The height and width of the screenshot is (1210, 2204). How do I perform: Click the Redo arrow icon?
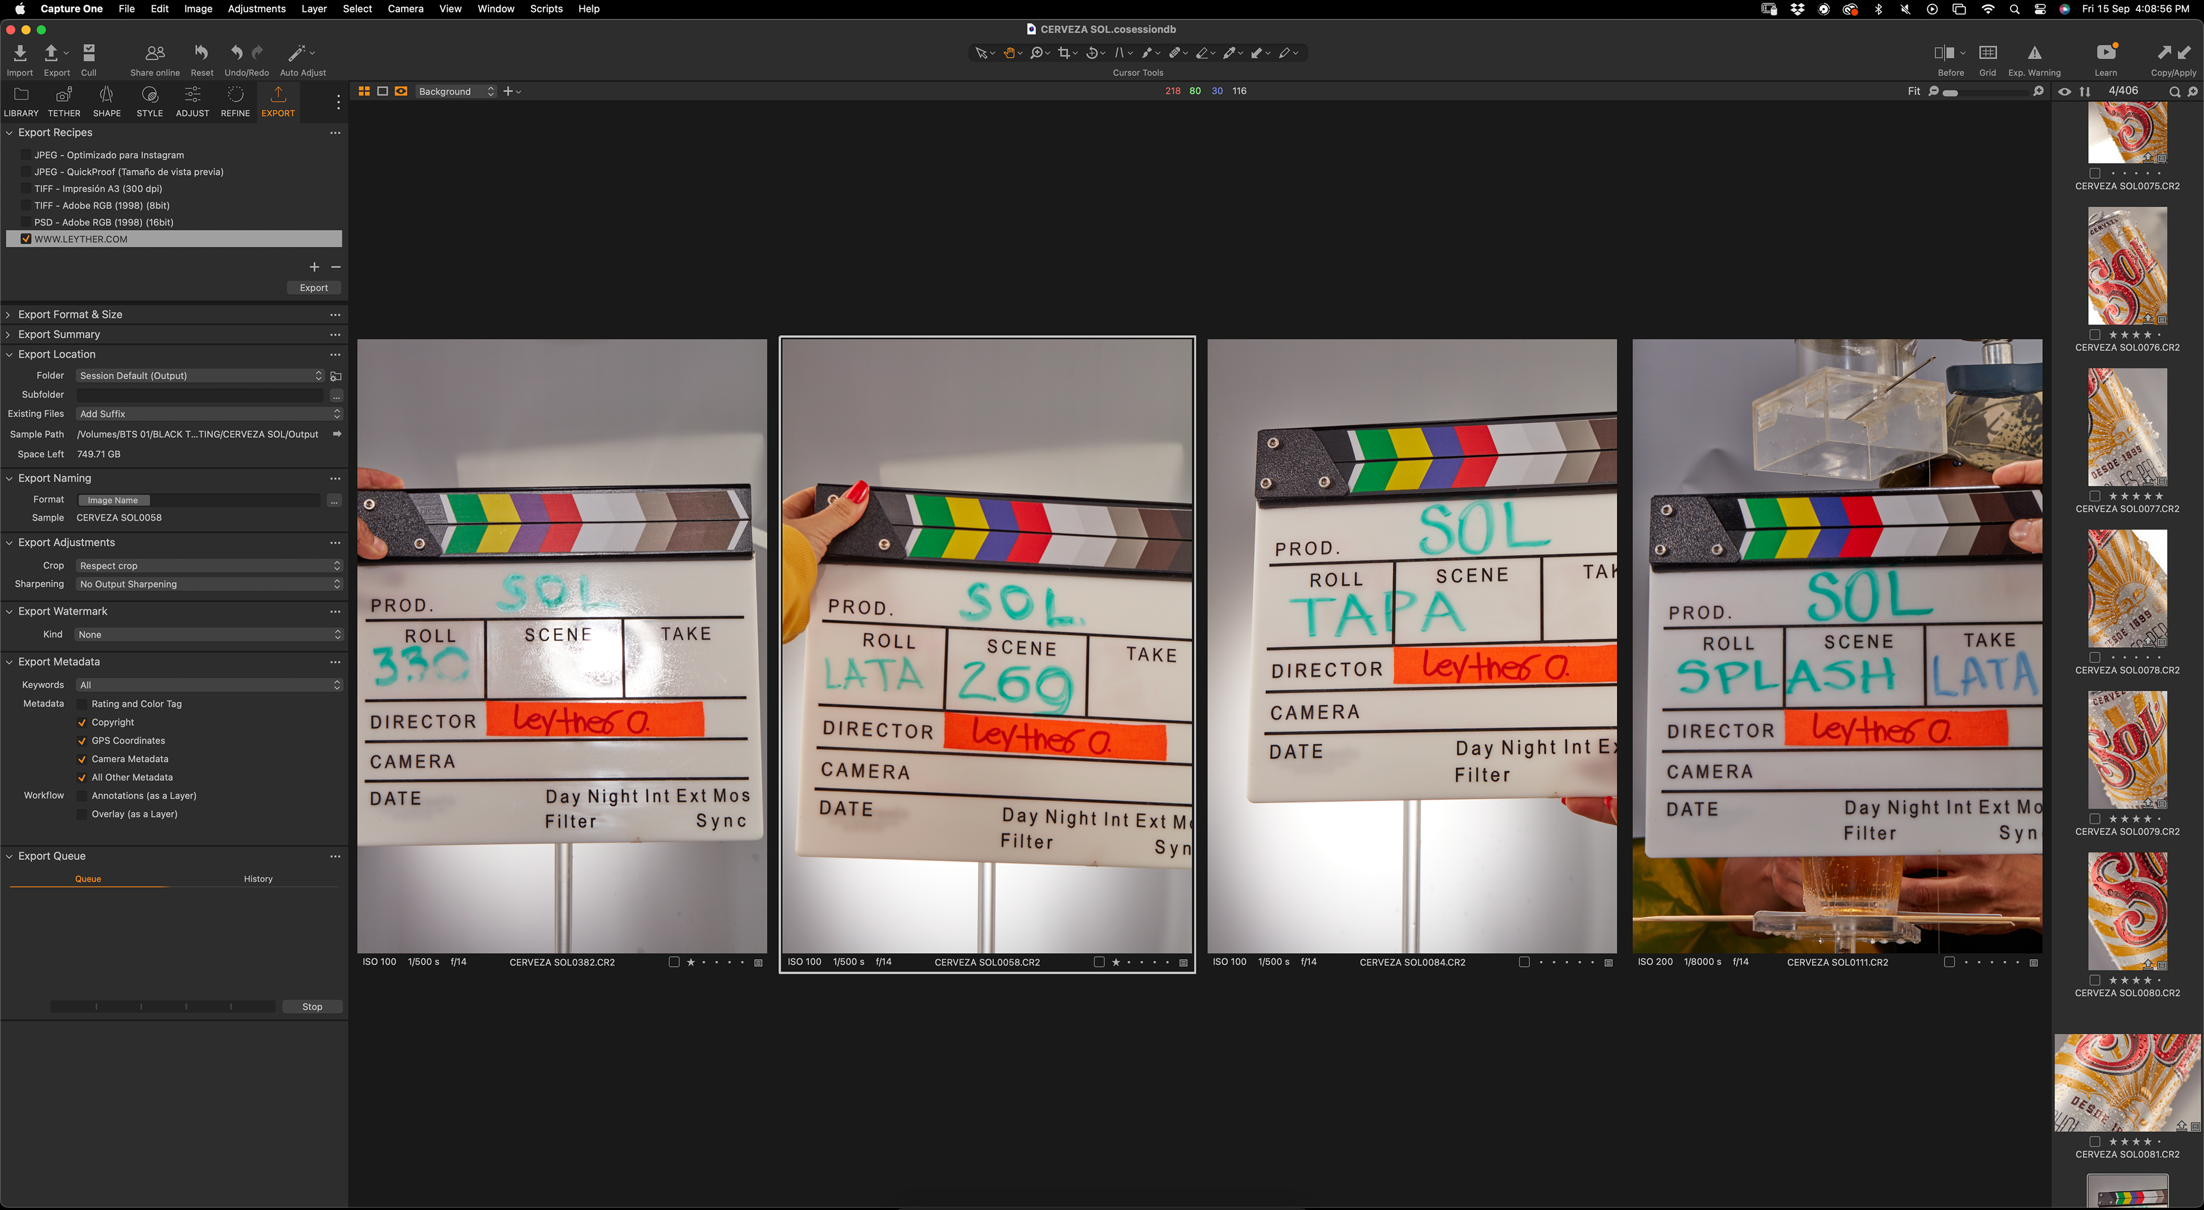coord(258,53)
